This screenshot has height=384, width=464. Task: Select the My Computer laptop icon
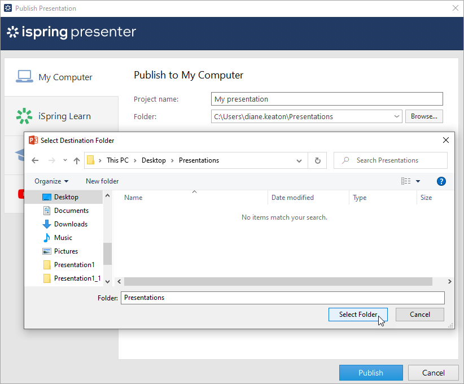[24, 77]
